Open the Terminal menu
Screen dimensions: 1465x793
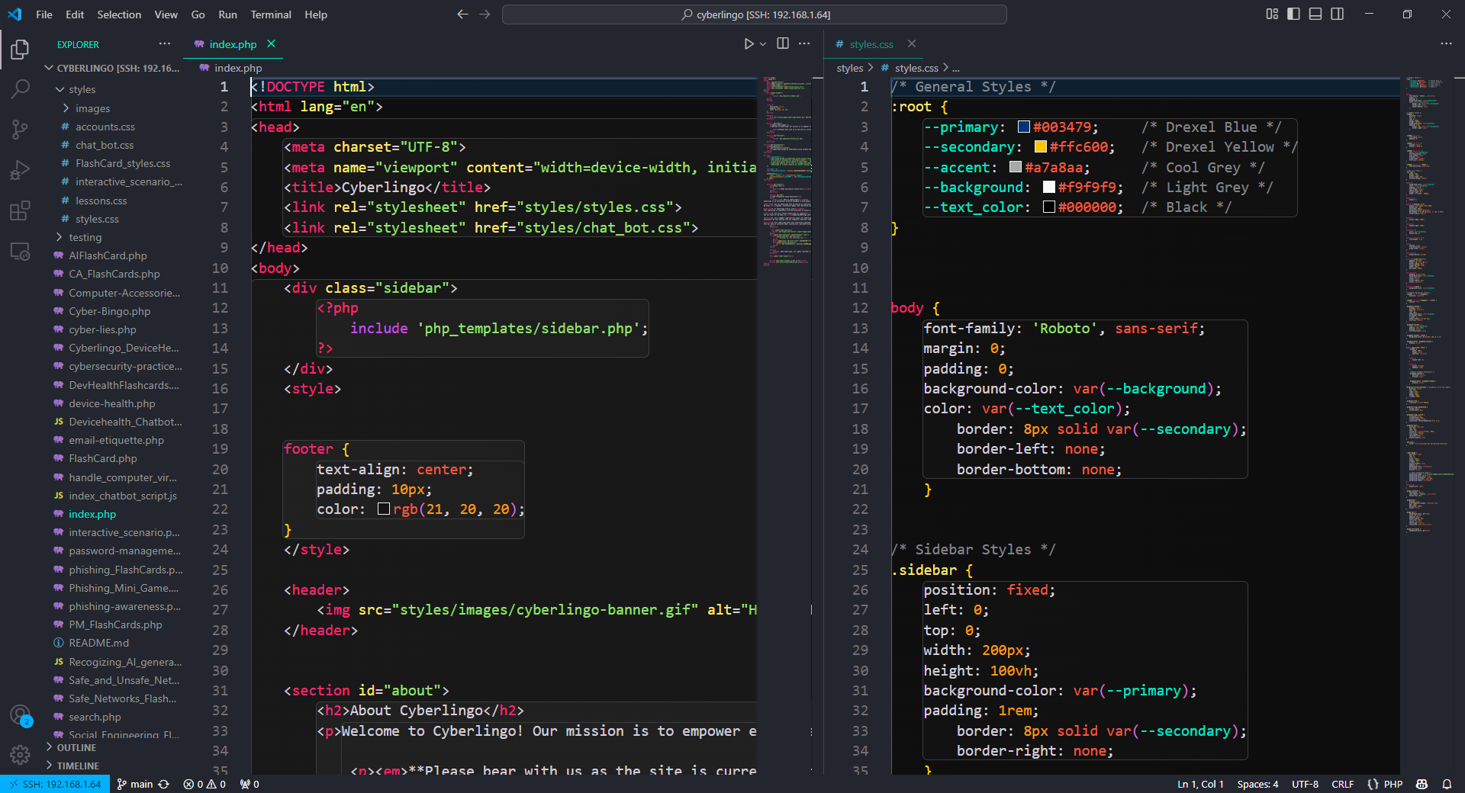271,14
